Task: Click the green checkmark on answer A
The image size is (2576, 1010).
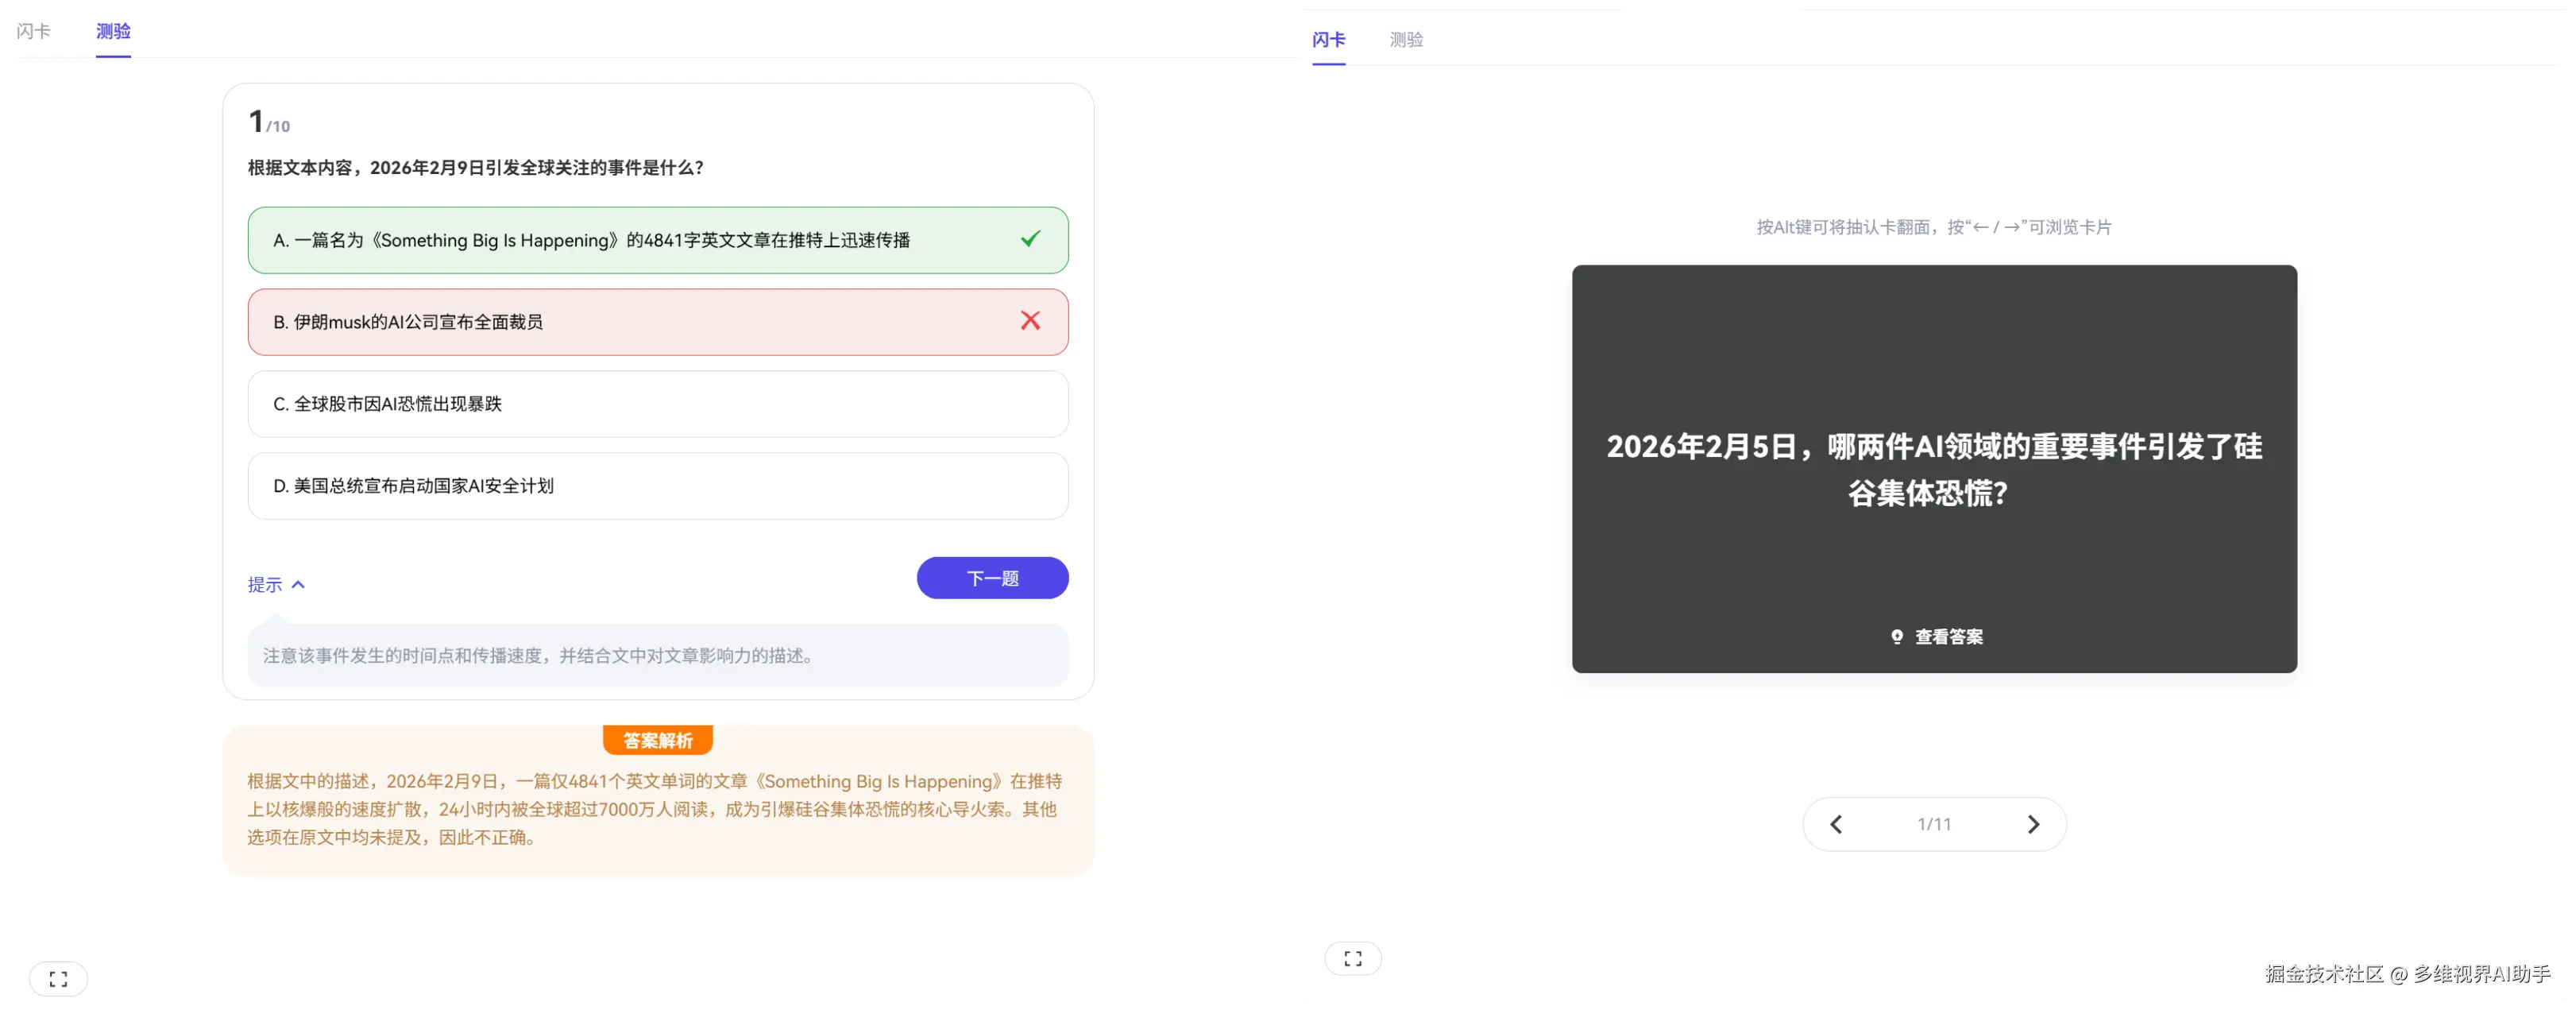Action: click(1030, 239)
